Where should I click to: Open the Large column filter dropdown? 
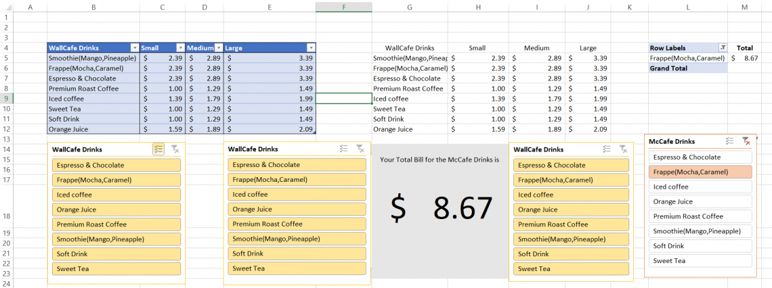coord(311,48)
